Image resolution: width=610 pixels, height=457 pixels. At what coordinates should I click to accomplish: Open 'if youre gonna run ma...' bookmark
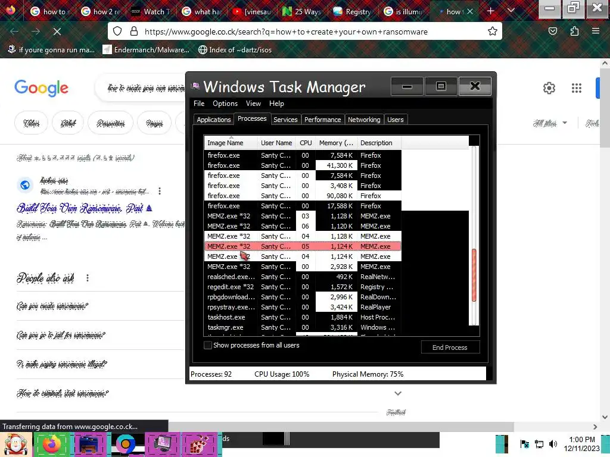tap(51, 50)
